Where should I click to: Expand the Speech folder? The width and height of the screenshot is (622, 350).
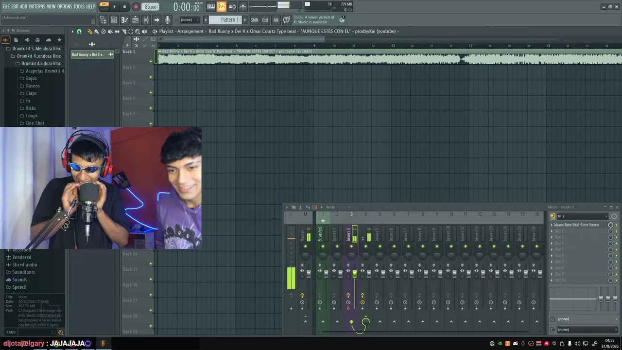point(16,287)
